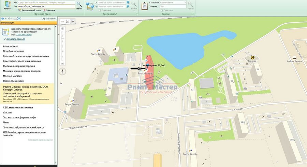Open the Каталог catalog icon
Viewport: 307px width, 167px height.
[x=8, y=5]
